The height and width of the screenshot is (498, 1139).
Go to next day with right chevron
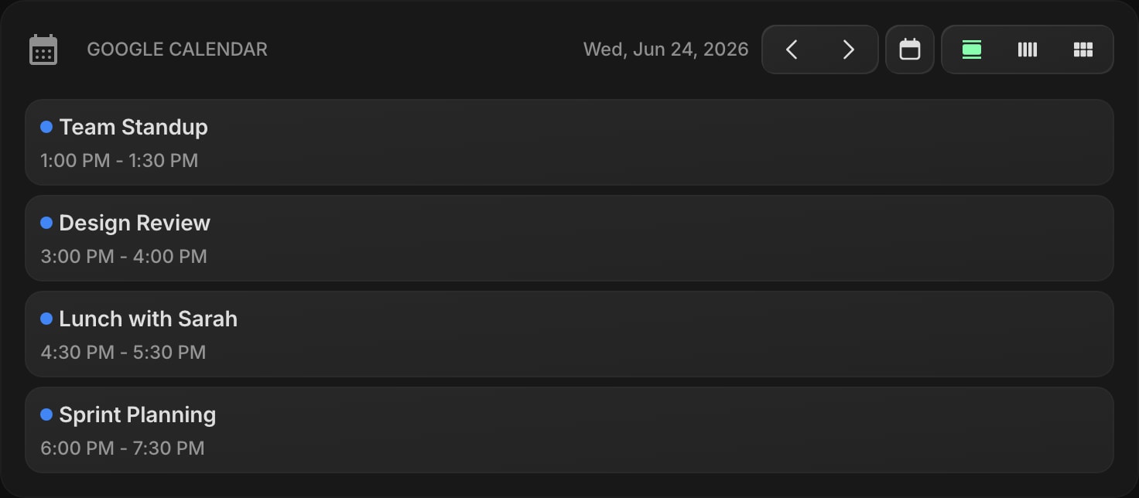pos(849,49)
